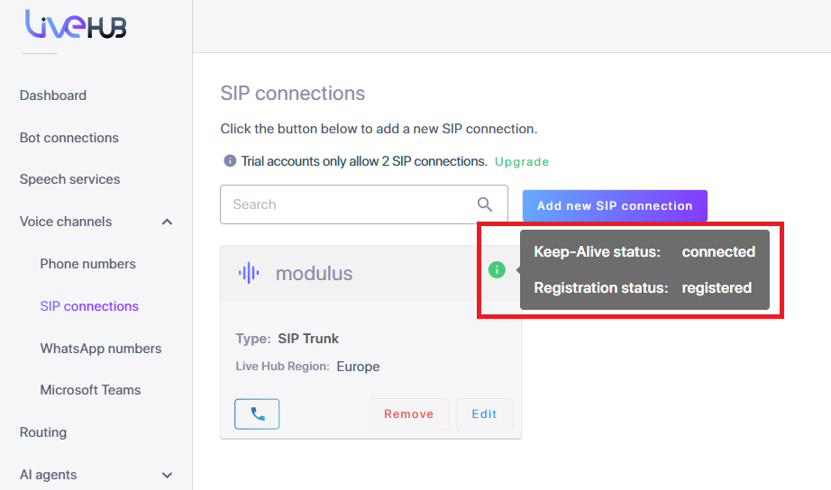Click the LiveHub logo
This screenshot has height=490, width=831.
76,25
